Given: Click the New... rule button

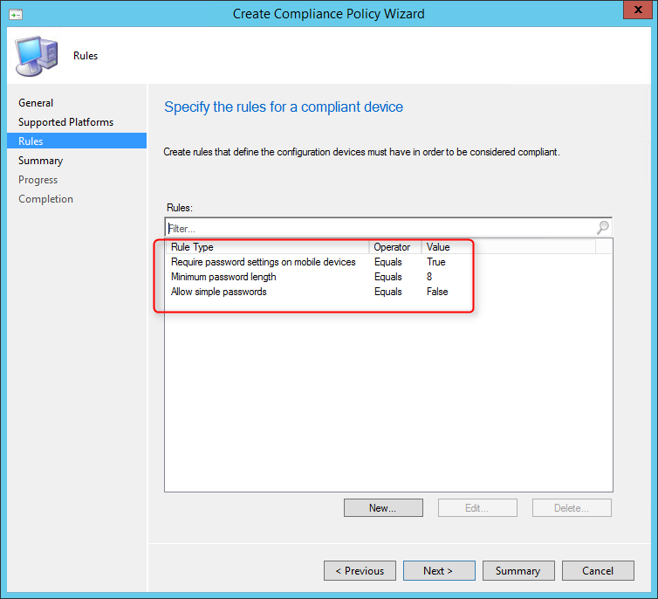Looking at the screenshot, I should [x=383, y=508].
